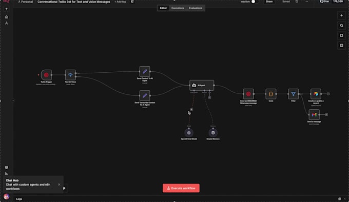Expand the logs panel with the chevron
This screenshot has width=349, height=202.
[x=345, y=199]
